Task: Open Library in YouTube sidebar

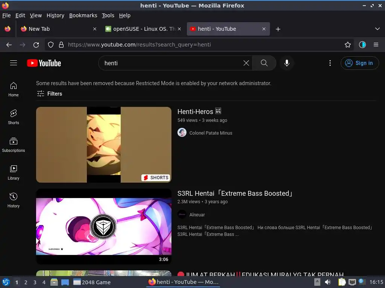Action: pos(14,172)
